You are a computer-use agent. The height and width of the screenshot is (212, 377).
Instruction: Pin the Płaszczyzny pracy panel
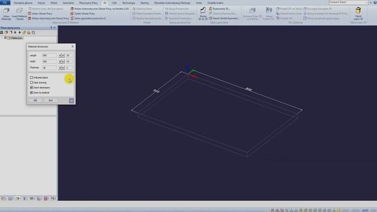[51, 28]
